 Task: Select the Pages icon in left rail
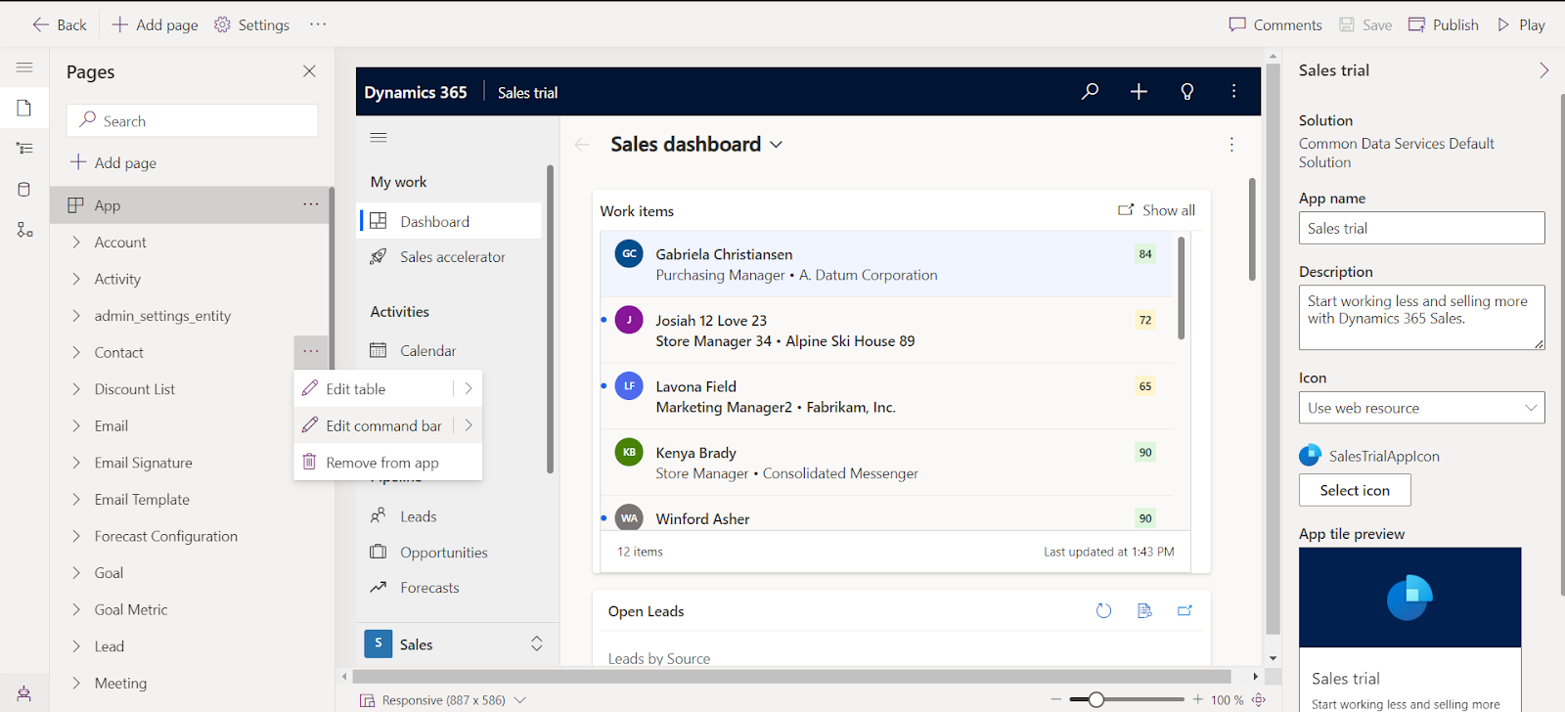click(x=24, y=108)
